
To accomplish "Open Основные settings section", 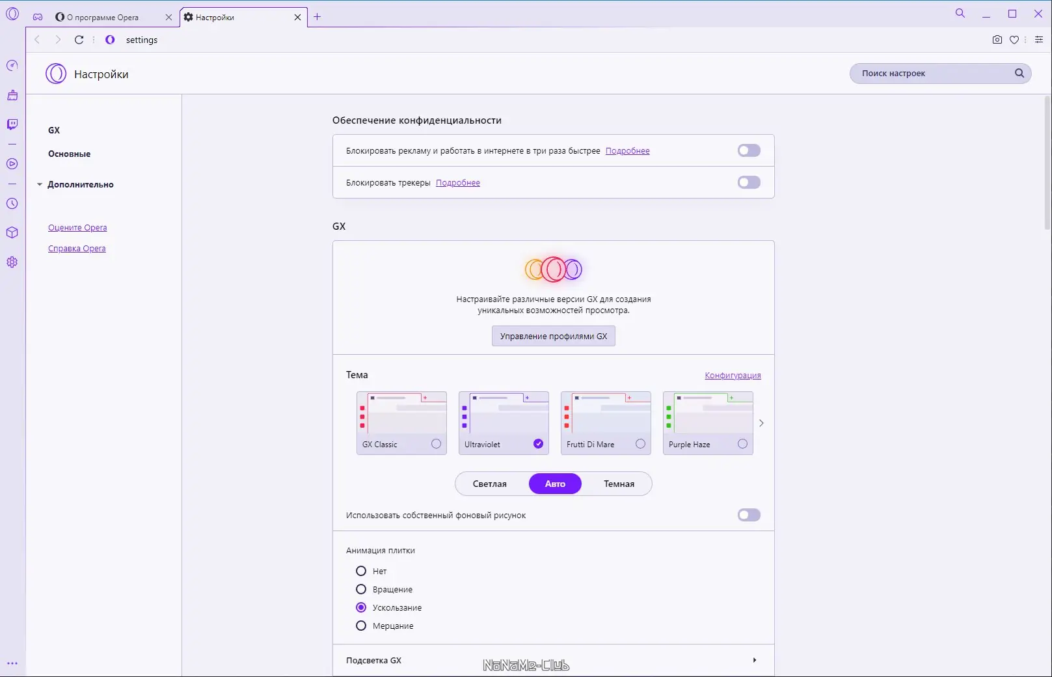I will 69,154.
